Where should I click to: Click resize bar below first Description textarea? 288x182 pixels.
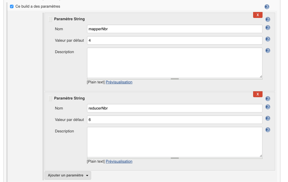(x=174, y=79)
